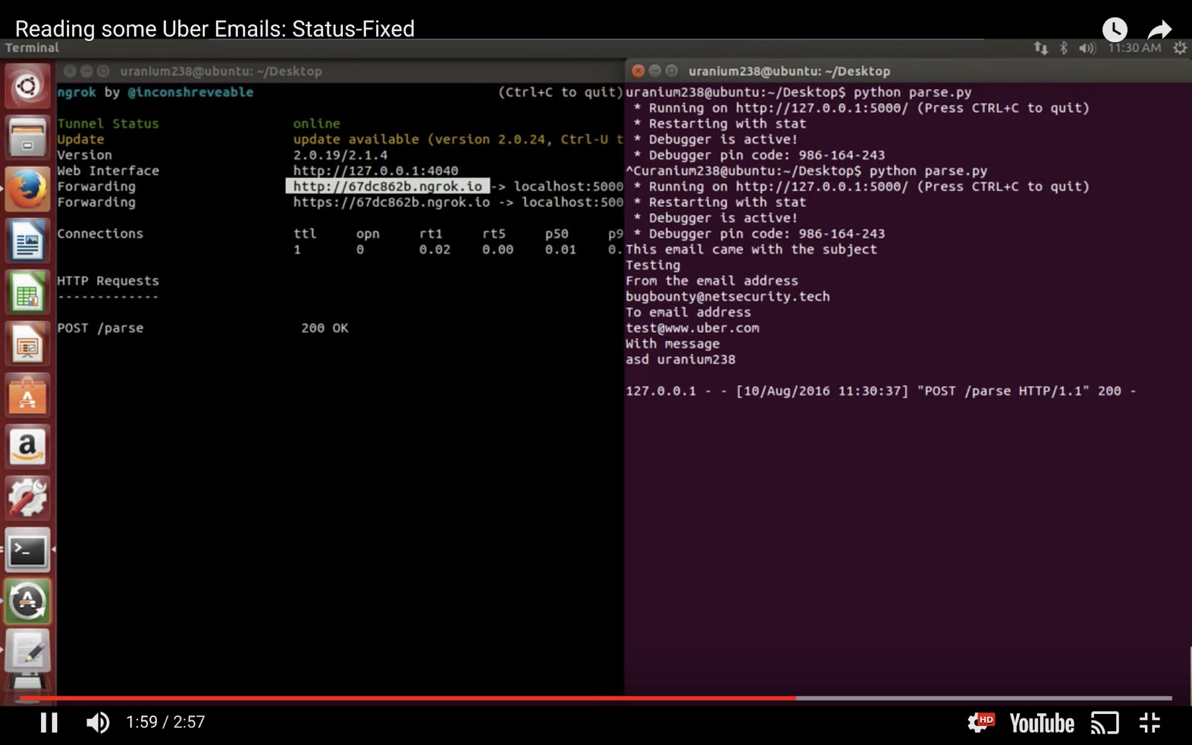
Task: Expand the system power cog menu
Action: 1179,48
